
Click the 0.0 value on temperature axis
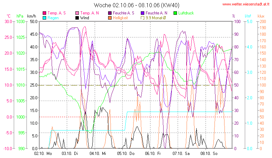[x=9, y=117]
